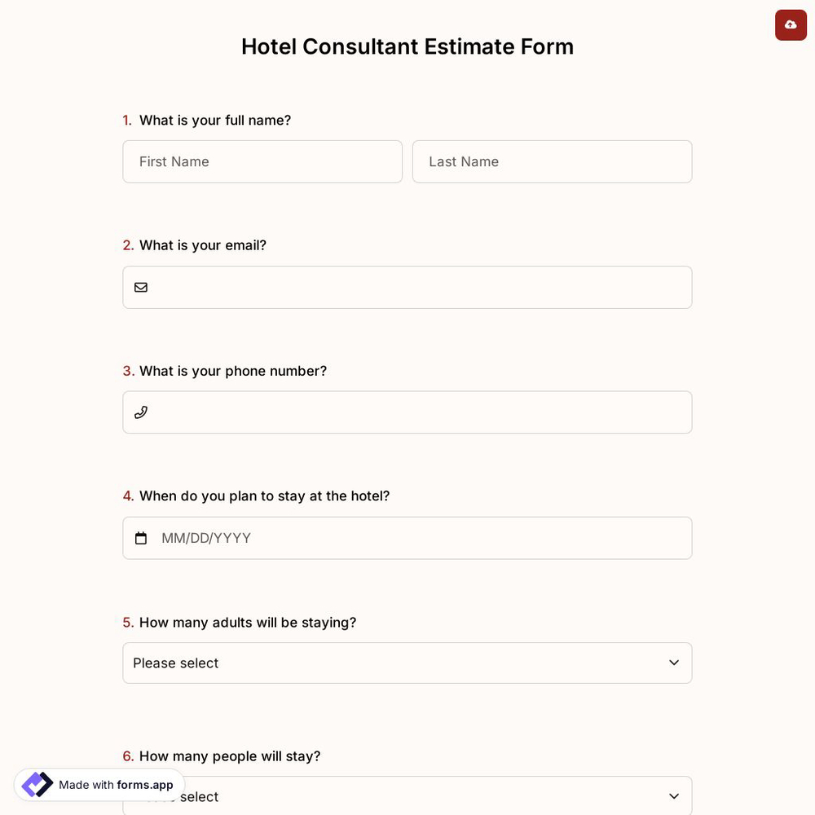
Task: Click the email address input field
Action: [407, 287]
